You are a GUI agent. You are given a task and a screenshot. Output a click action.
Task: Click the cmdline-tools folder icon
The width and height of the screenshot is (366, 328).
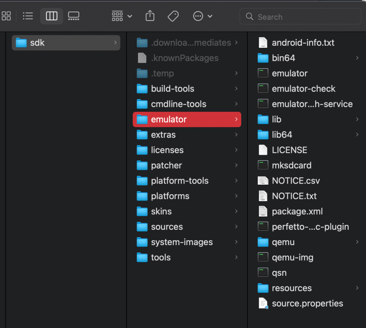point(142,104)
